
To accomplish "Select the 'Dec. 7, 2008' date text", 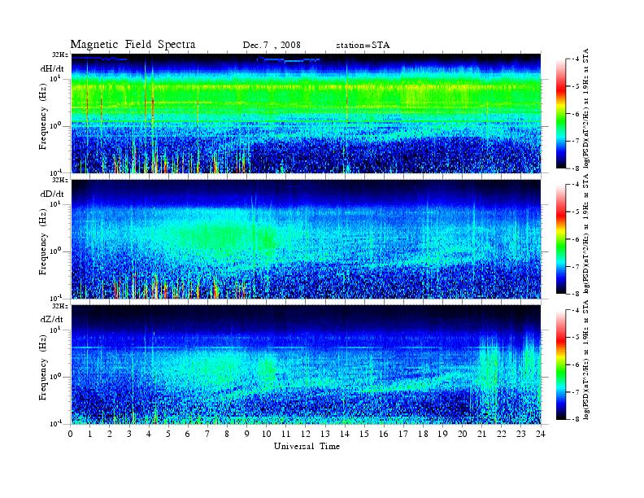I will point(272,45).
